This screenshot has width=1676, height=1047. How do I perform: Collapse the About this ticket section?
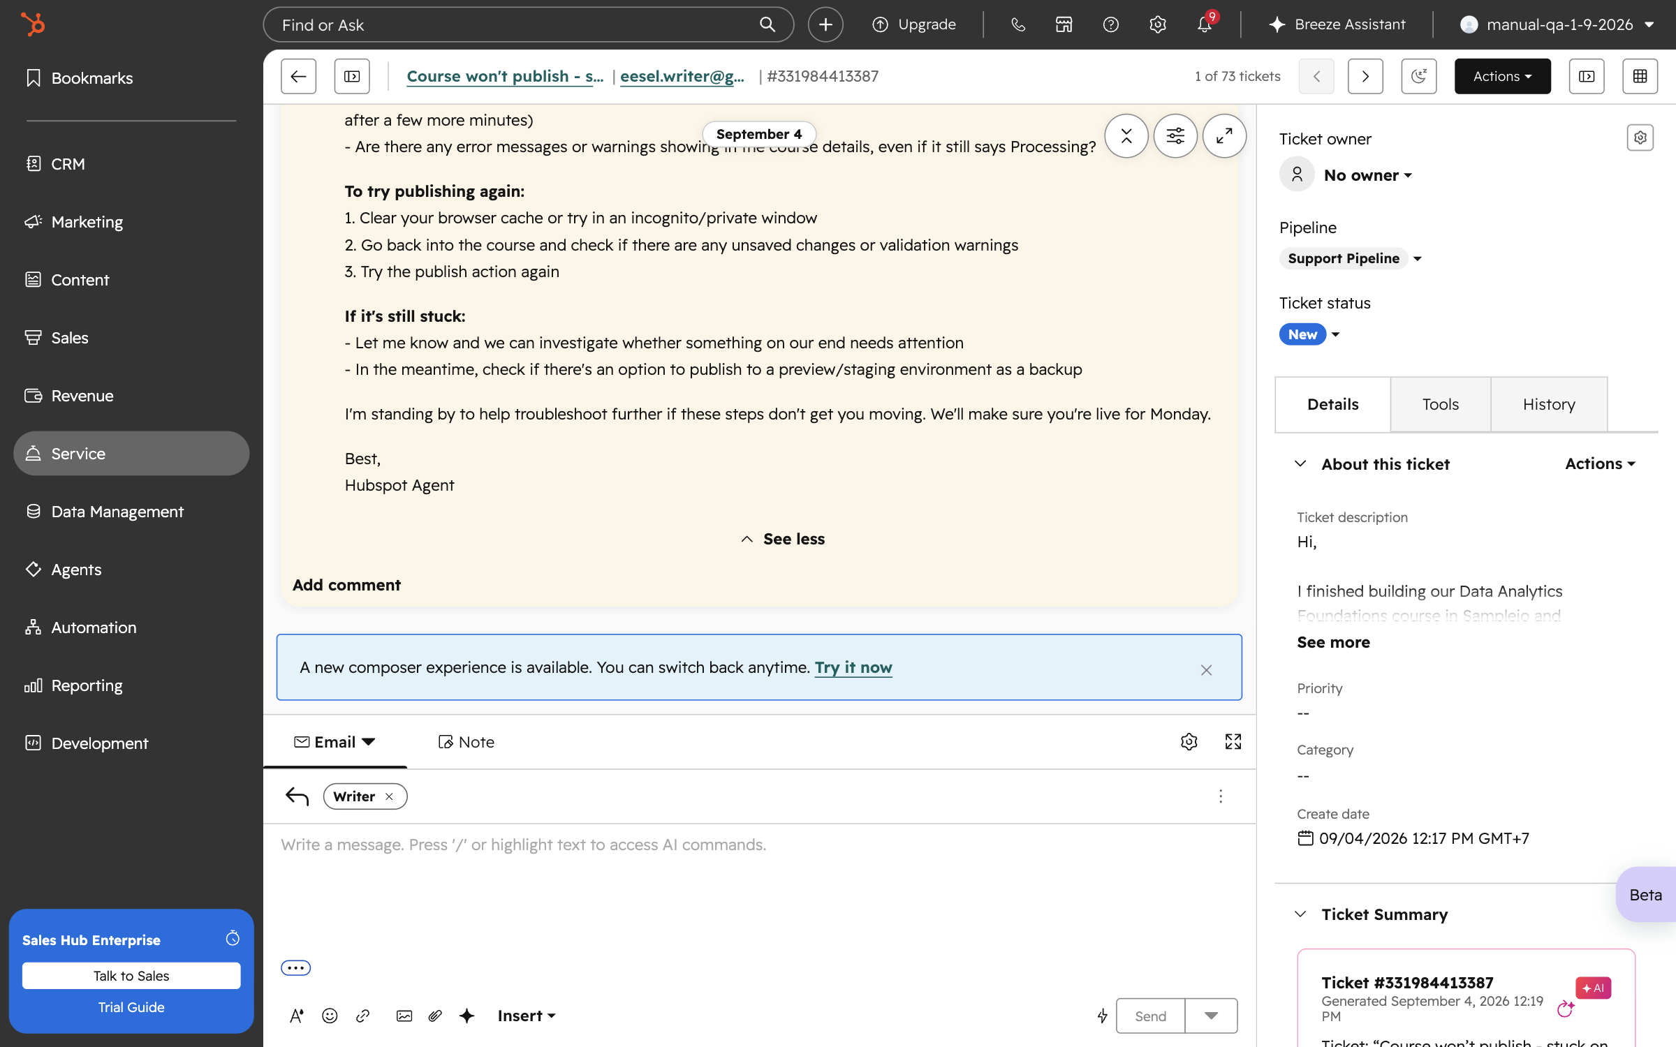point(1300,463)
